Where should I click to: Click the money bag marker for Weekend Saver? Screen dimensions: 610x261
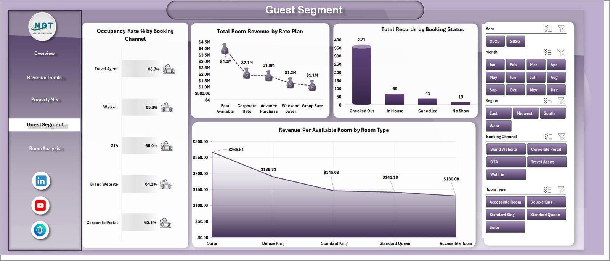pos(291,83)
